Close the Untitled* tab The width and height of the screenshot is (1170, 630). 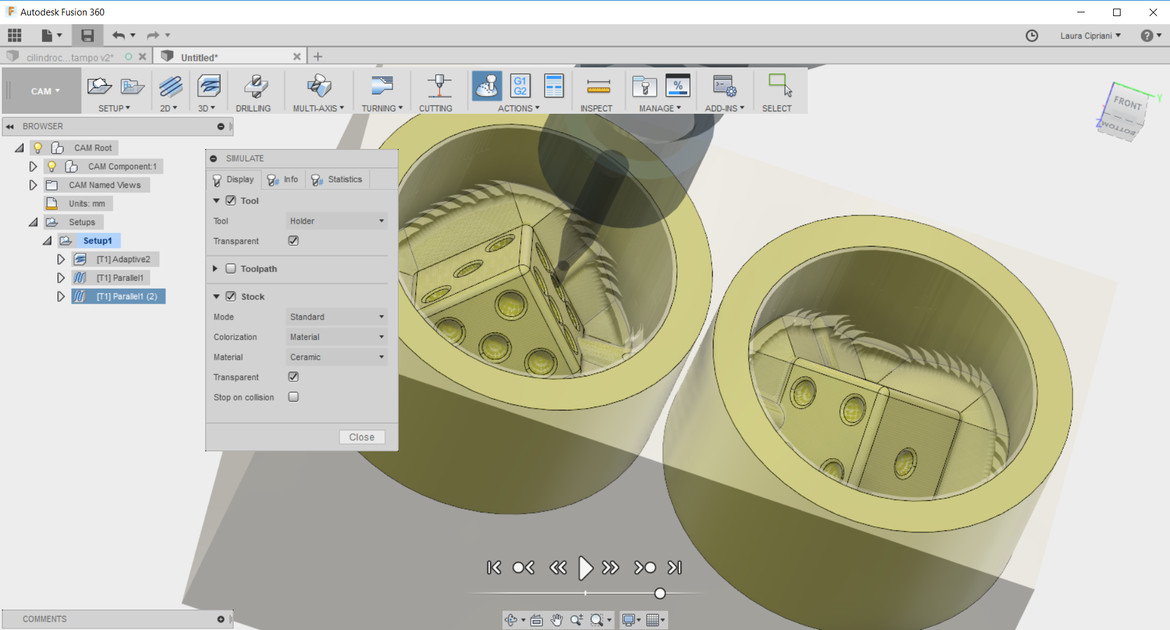(x=297, y=56)
